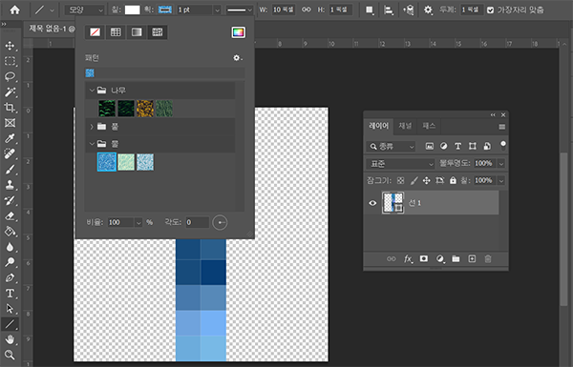Lock image pixels with brush icon
This screenshot has height=367, width=573.
click(414, 180)
